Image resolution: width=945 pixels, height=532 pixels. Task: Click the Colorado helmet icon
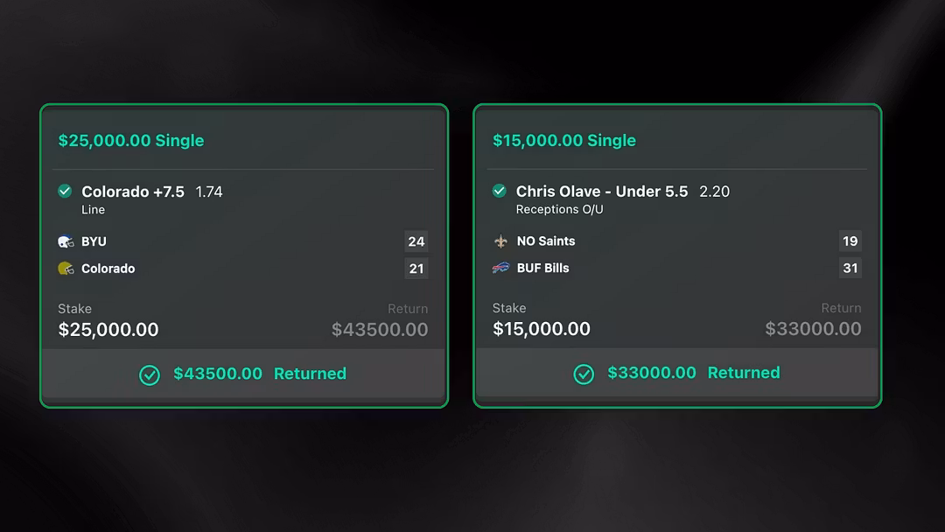66,269
